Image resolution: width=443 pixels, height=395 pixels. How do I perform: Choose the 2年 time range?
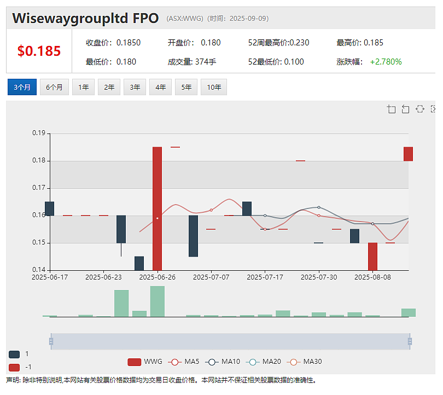(109, 87)
